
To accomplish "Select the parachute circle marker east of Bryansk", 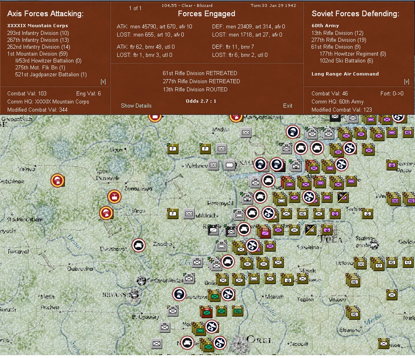I will click(179, 294).
